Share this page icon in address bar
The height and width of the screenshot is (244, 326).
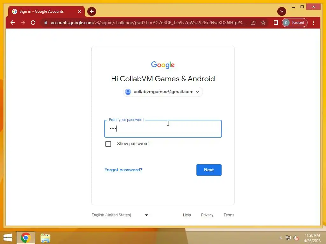pyautogui.click(x=253, y=23)
